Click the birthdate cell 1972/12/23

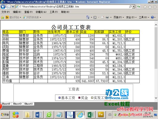pyautogui.click(x=57, y=39)
